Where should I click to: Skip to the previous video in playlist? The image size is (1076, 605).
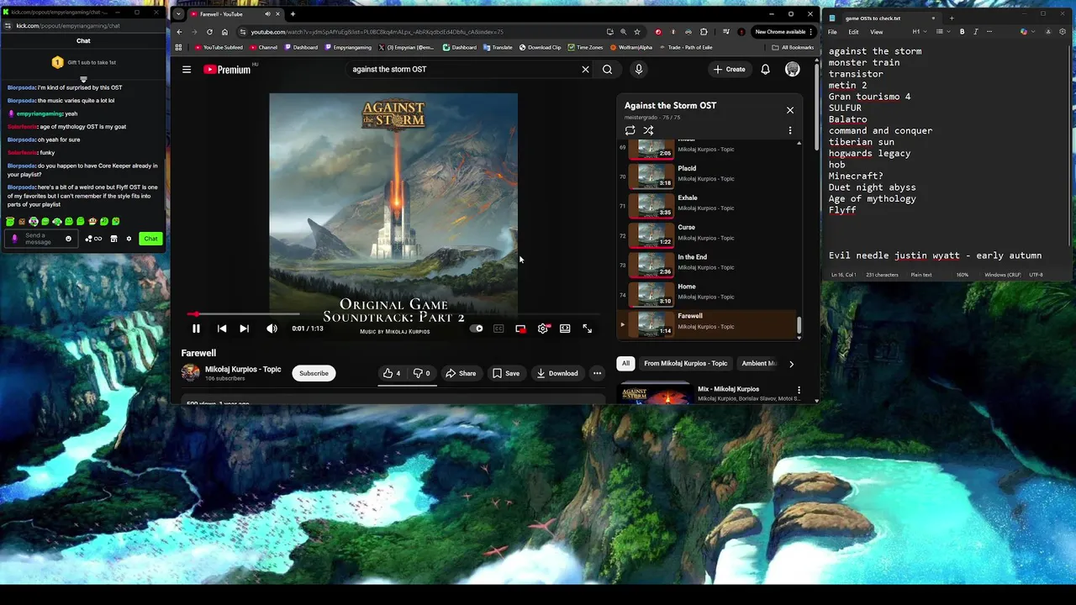point(222,329)
